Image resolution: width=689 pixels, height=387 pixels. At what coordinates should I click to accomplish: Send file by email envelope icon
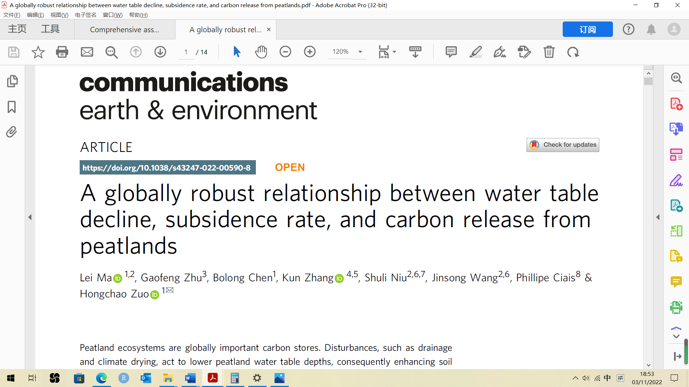click(x=87, y=52)
